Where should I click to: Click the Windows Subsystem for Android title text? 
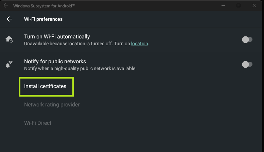[x=43, y=6]
